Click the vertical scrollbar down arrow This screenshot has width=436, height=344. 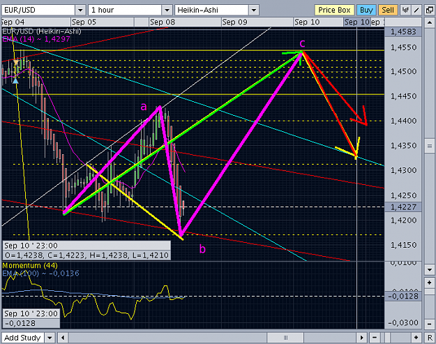click(429, 269)
